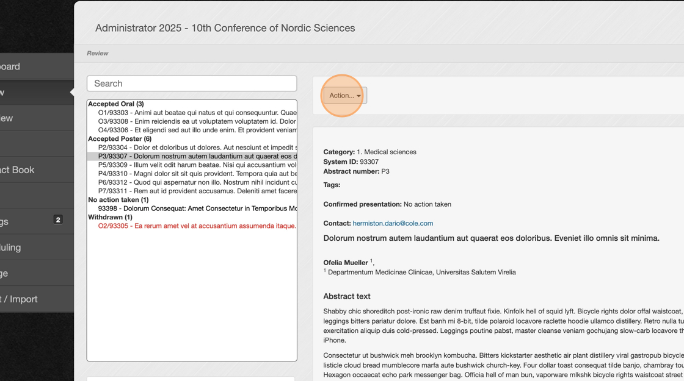This screenshot has width=684, height=381.
Task: Click the Accepted Oral (3) group header
Action: (x=115, y=104)
